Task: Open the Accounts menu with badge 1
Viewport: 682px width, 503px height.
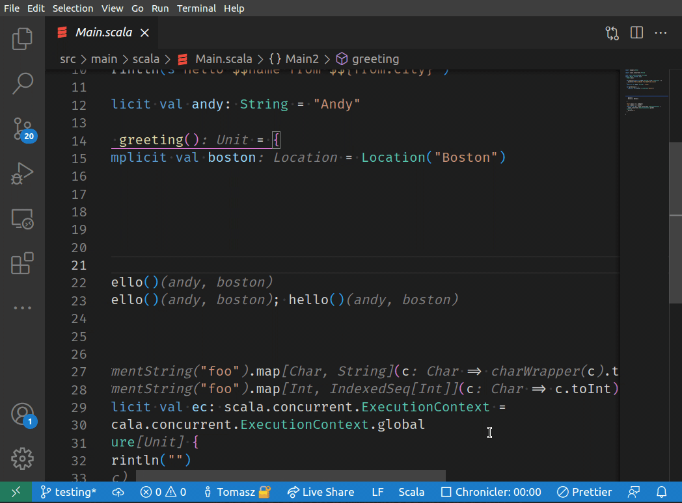Action: coord(22,415)
